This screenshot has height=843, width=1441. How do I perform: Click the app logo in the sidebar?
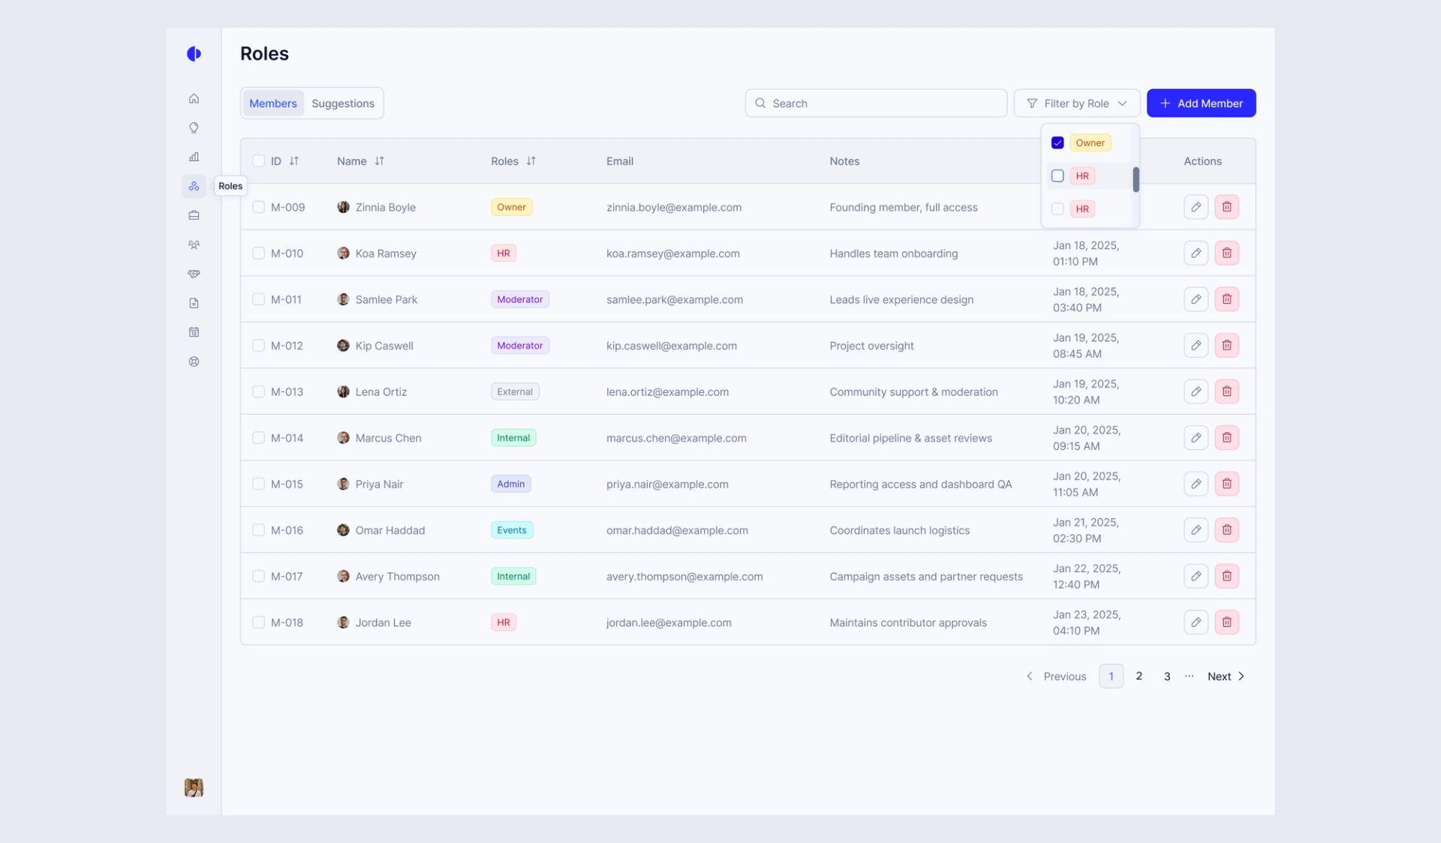click(x=194, y=53)
